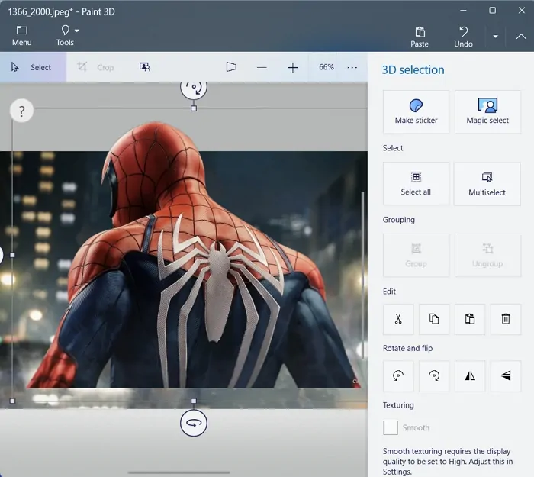Zoom in with the plus button
The width and height of the screenshot is (534, 477).
point(292,67)
